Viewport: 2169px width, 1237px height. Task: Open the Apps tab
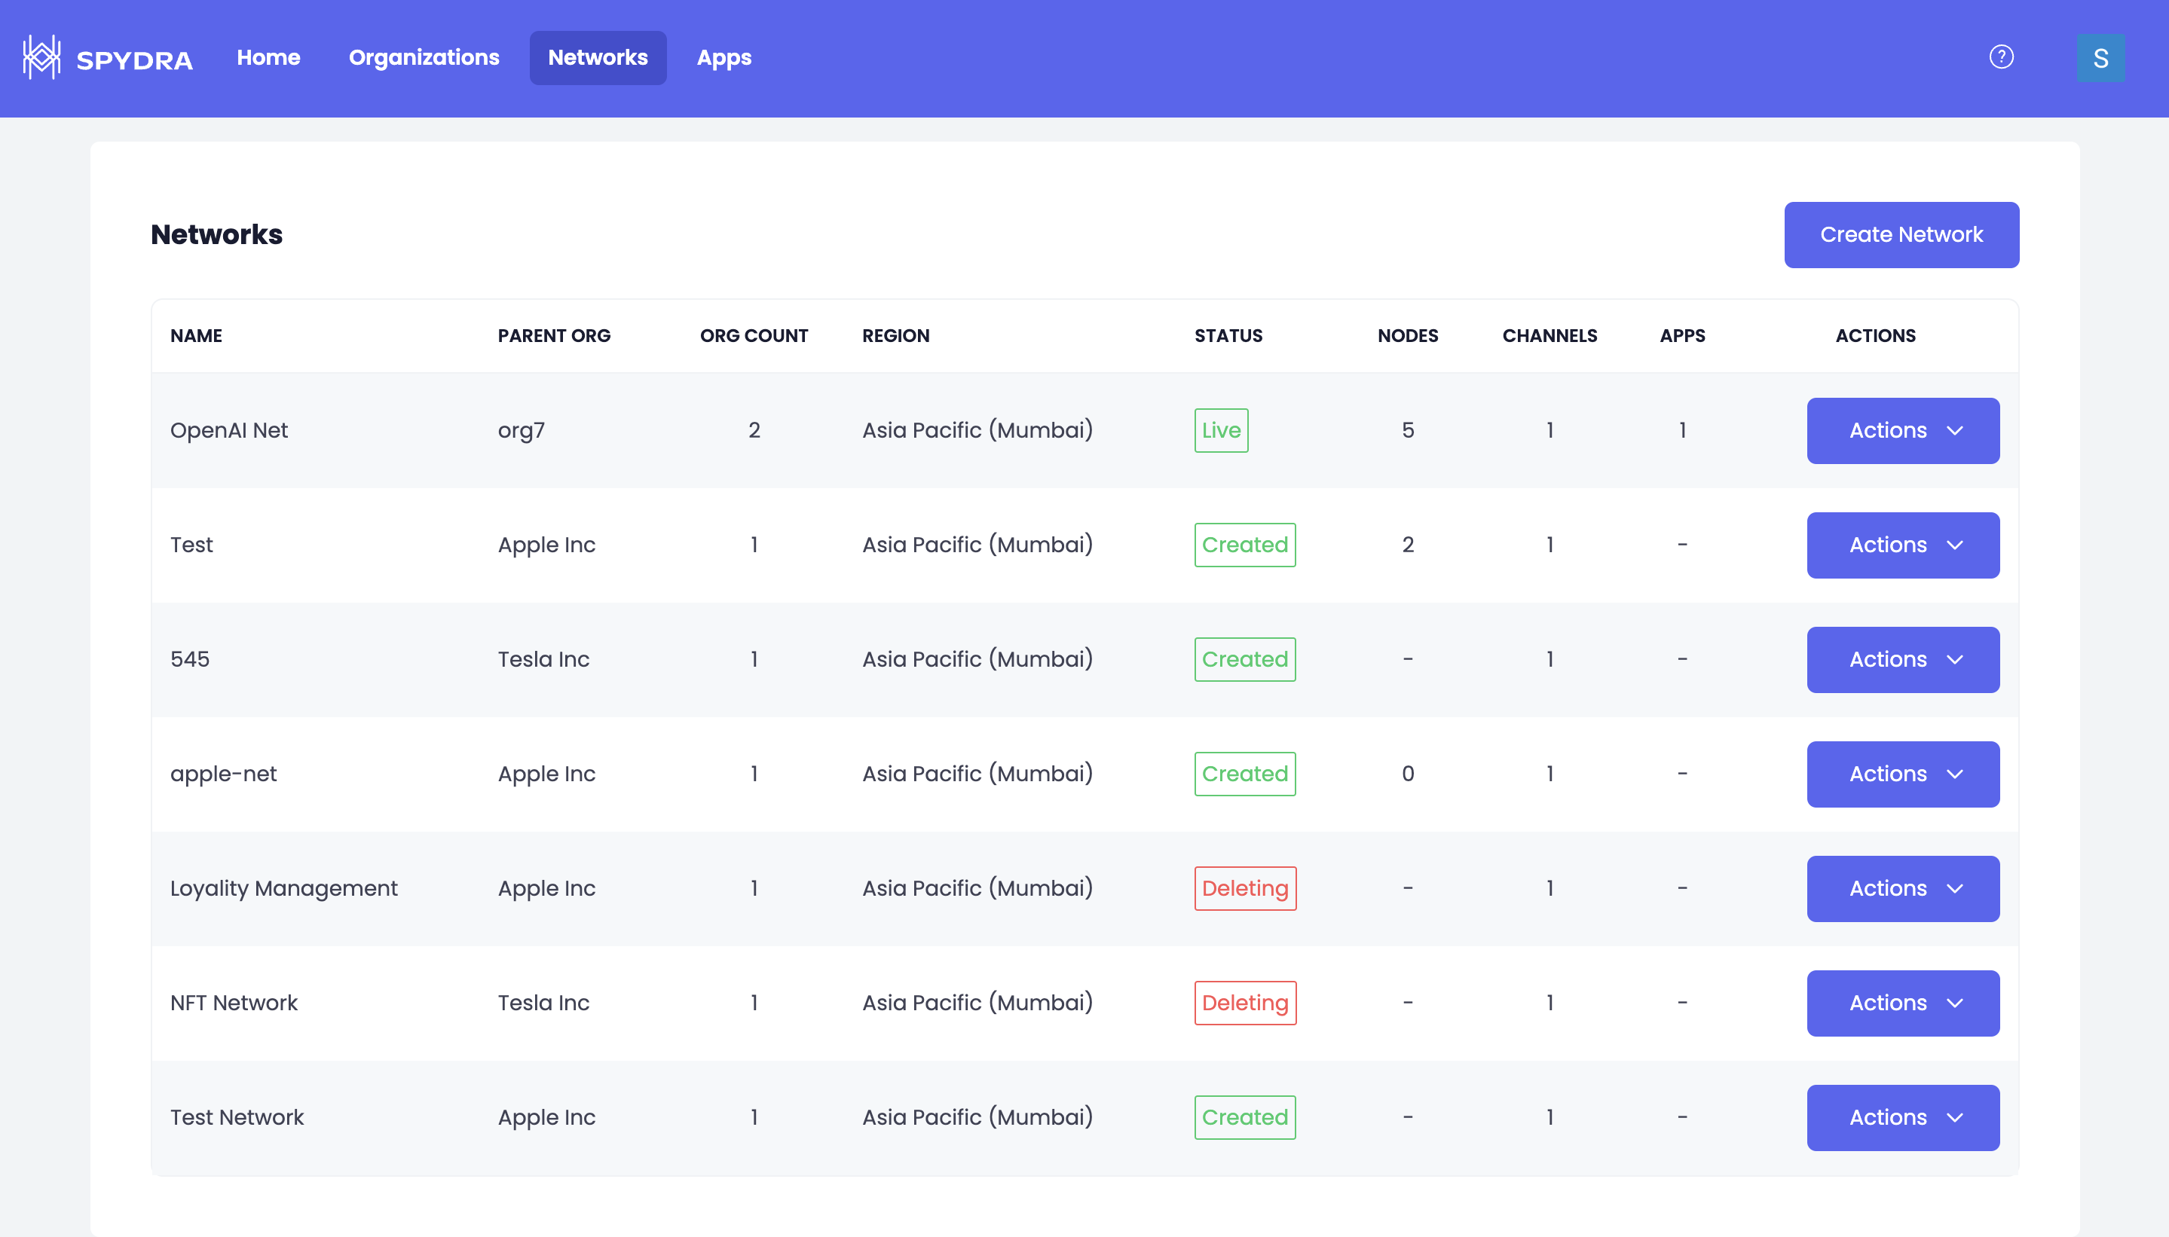[724, 58]
